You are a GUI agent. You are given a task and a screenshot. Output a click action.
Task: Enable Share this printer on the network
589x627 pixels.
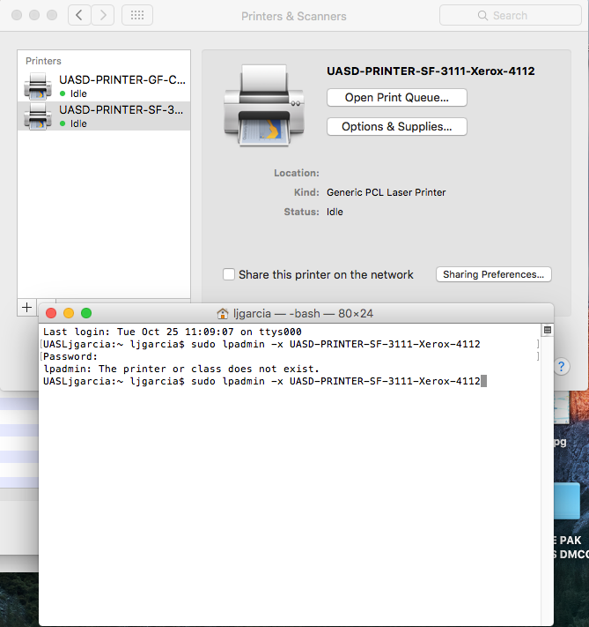(x=229, y=274)
